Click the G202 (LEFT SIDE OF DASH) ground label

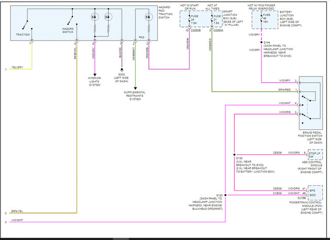tap(121, 78)
